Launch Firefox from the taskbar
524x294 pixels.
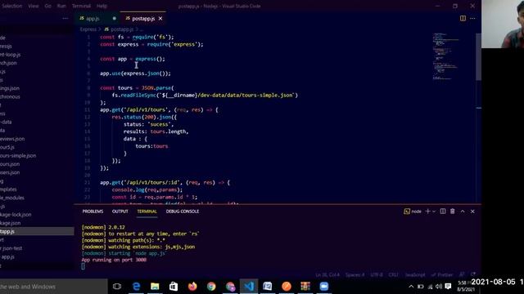pos(192,287)
